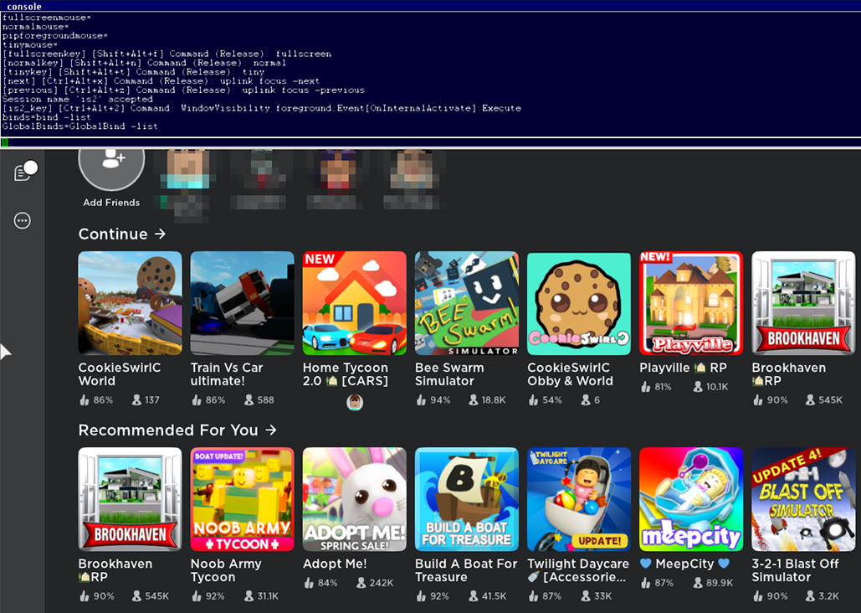Click the 'CookieSwirlC Obby & World' title
The image size is (861, 613).
point(570,374)
